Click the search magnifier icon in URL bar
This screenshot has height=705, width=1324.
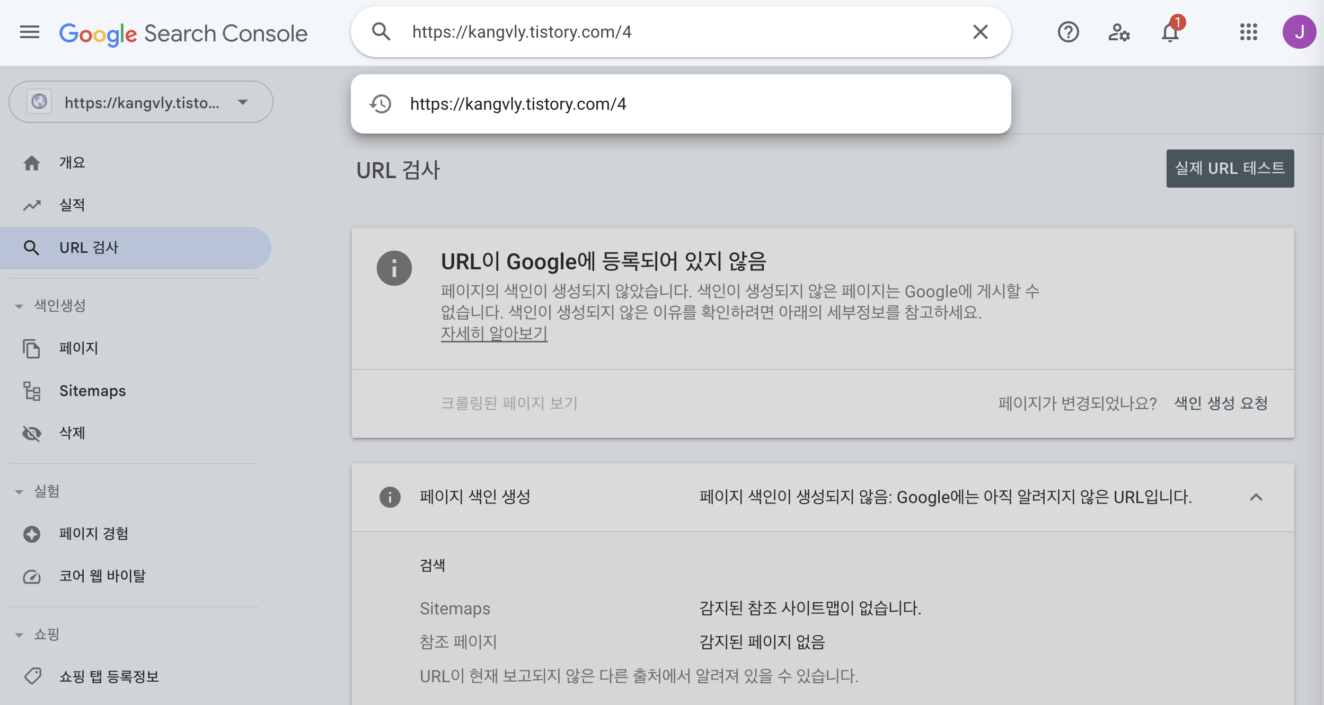click(381, 32)
